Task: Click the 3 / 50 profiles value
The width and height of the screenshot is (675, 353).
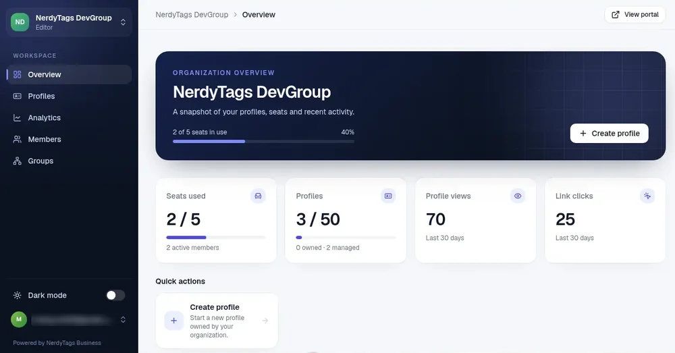Action: pyautogui.click(x=318, y=219)
